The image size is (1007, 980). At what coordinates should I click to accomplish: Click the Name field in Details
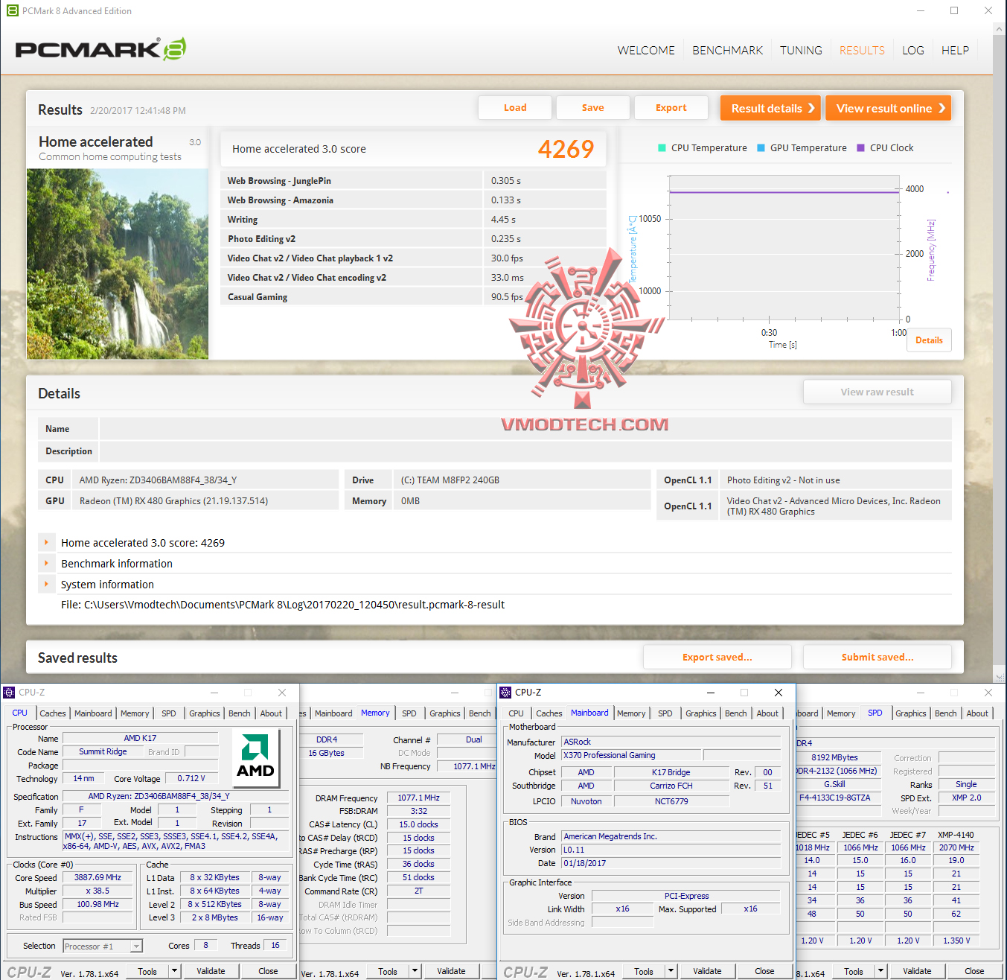coord(525,429)
